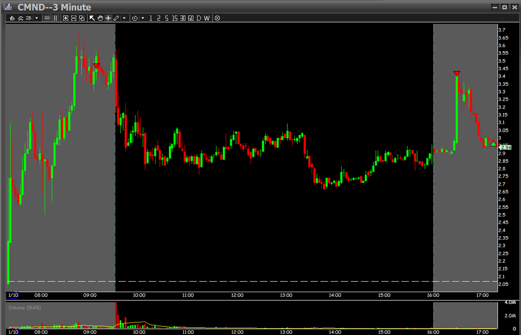Click the zoom out minus-box icon
The width and height of the screenshot is (521, 335).
(73, 18)
